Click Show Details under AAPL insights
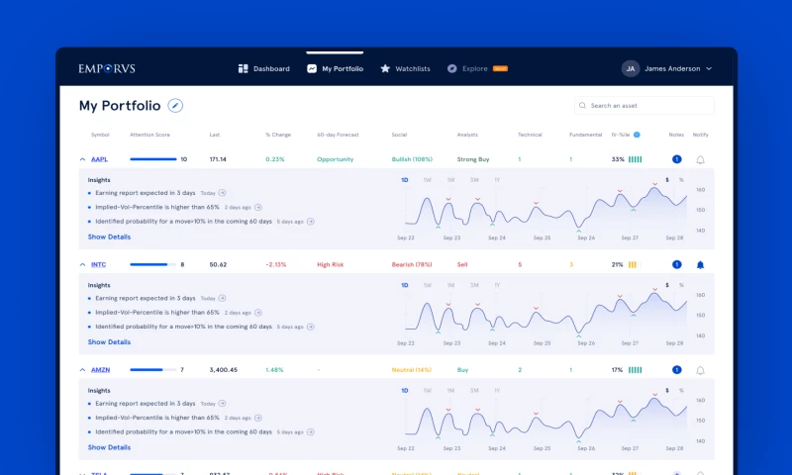792x475 pixels. click(109, 237)
